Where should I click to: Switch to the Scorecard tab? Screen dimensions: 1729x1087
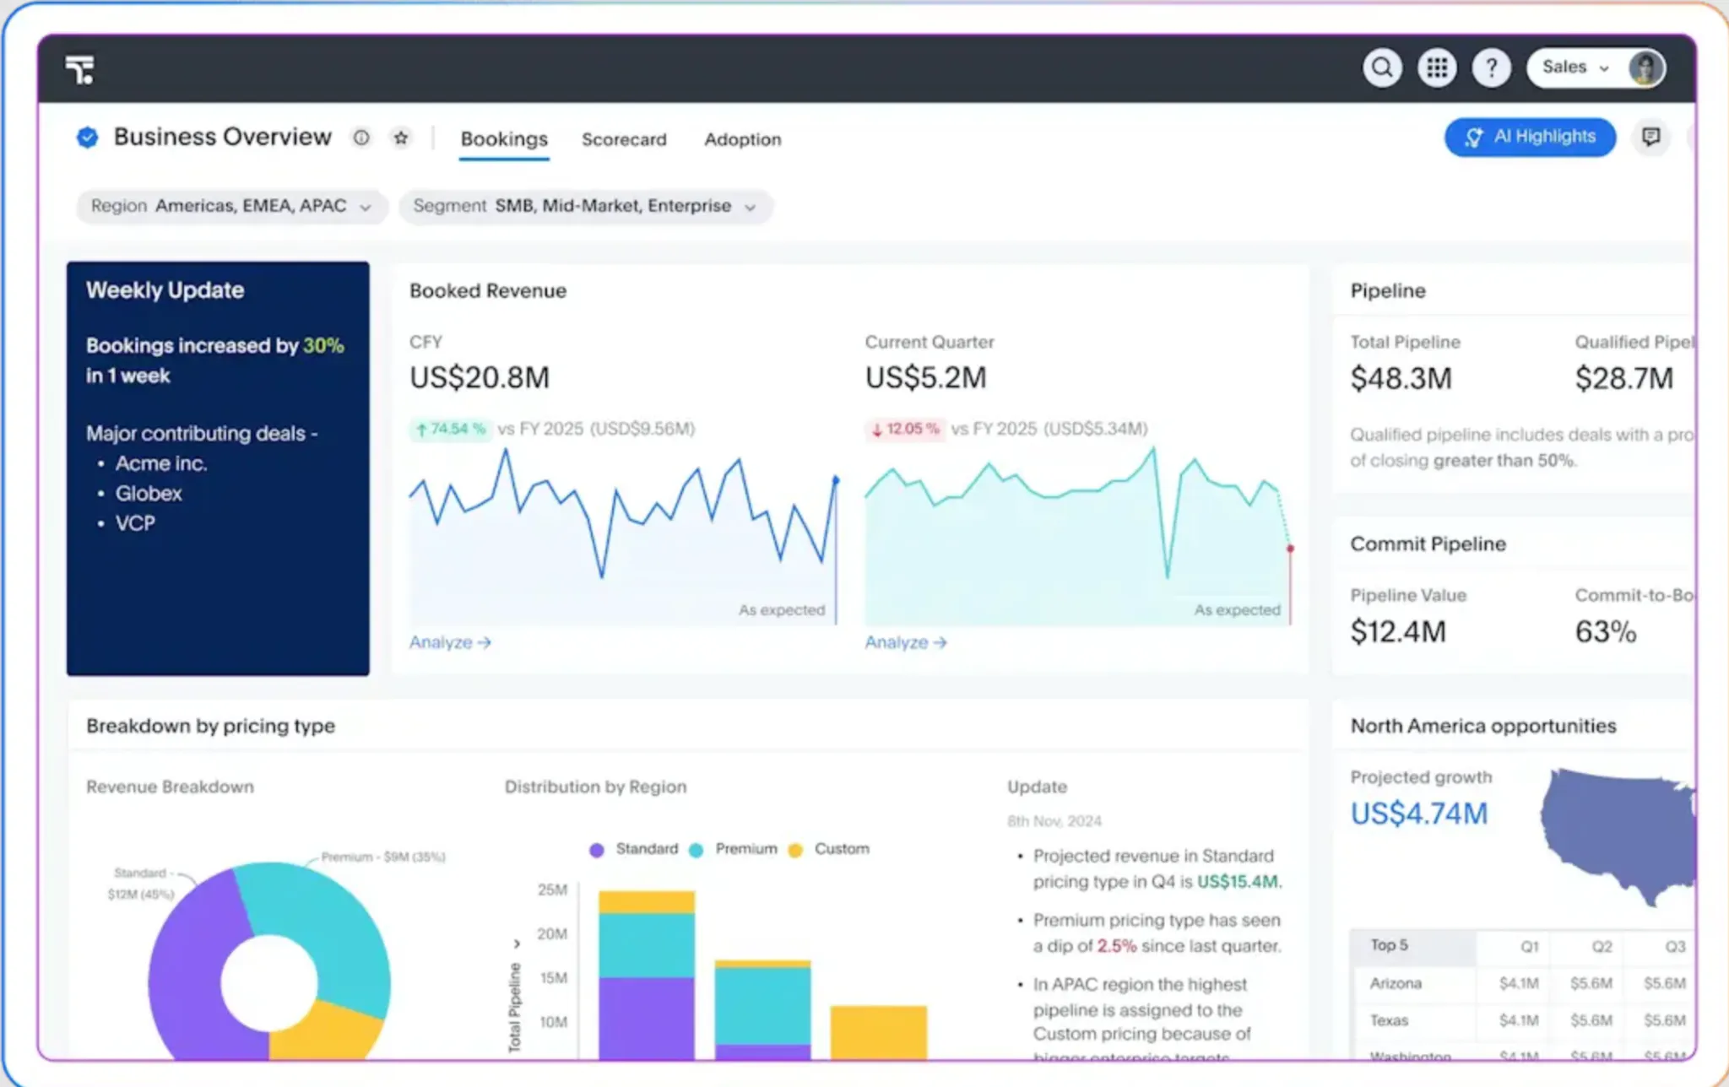[x=624, y=139]
